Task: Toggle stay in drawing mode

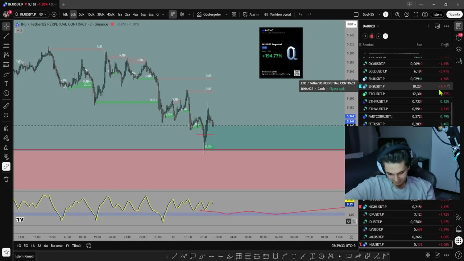Action: pos(6,138)
